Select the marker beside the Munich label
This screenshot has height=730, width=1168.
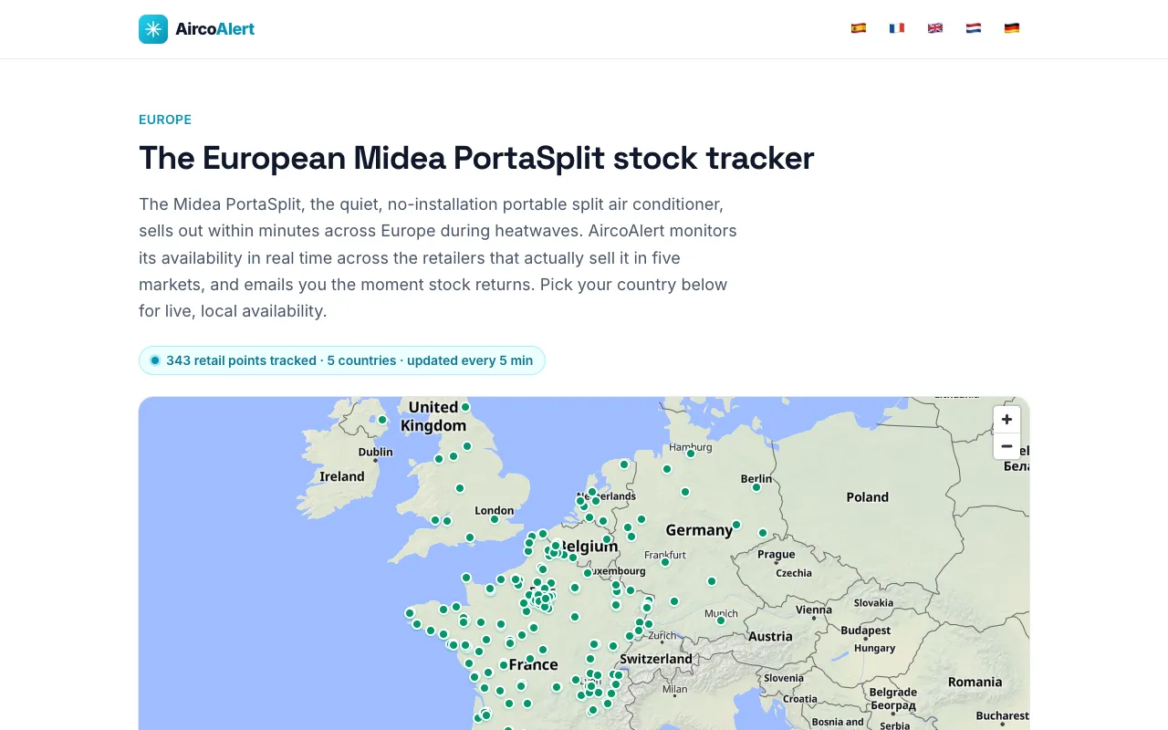click(x=721, y=620)
